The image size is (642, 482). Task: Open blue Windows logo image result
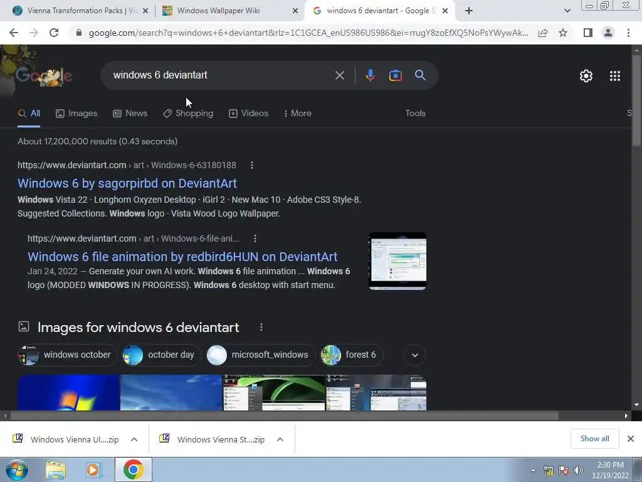click(68, 393)
